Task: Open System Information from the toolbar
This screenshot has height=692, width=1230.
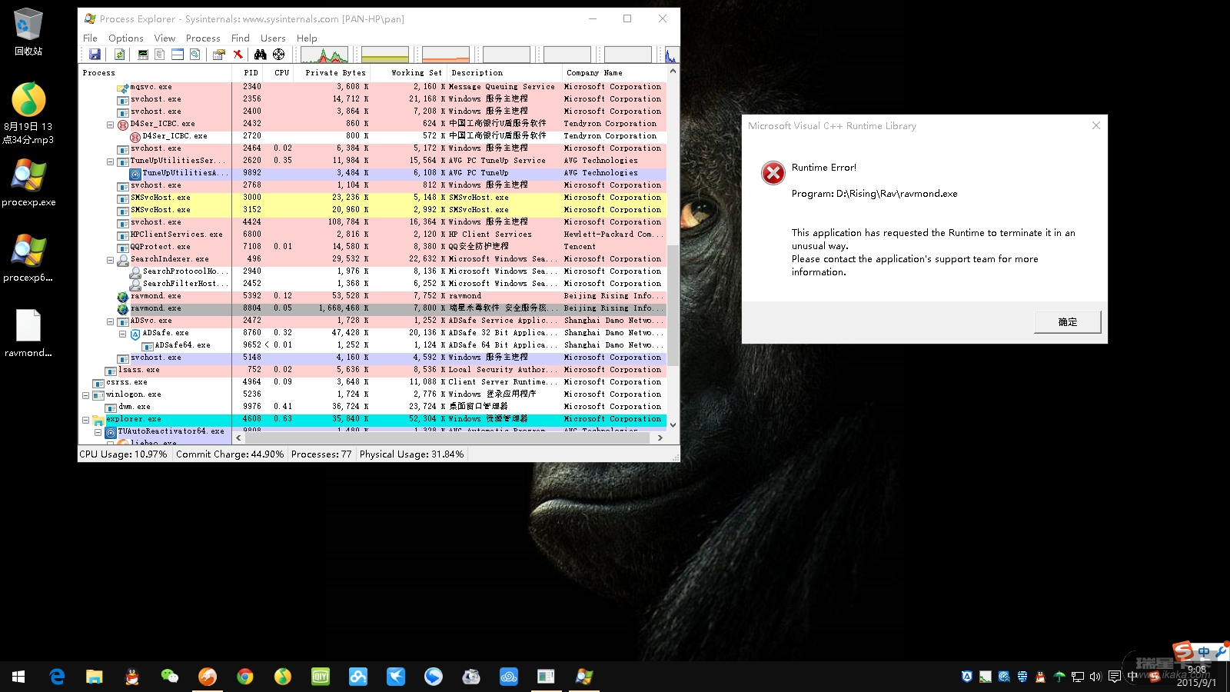Action: 143,55
